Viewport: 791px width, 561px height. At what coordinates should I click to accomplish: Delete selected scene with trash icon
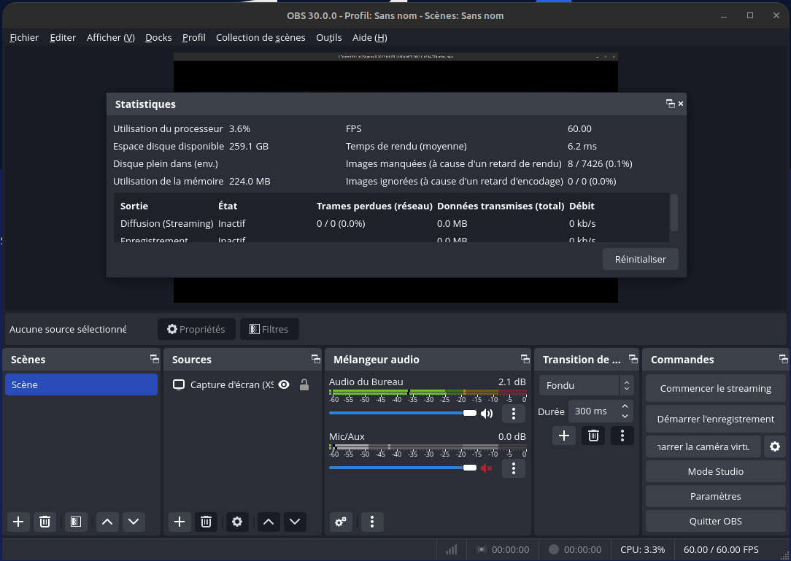[x=45, y=522]
